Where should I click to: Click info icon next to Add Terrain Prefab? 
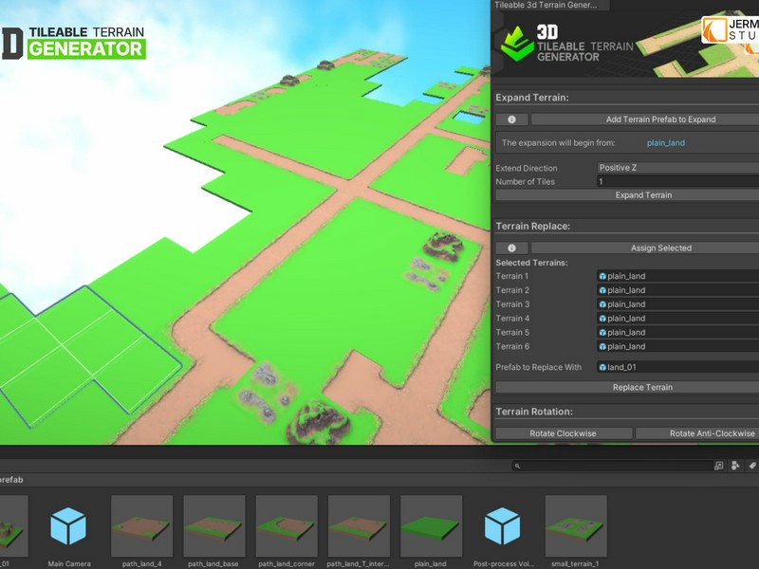[x=511, y=119]
